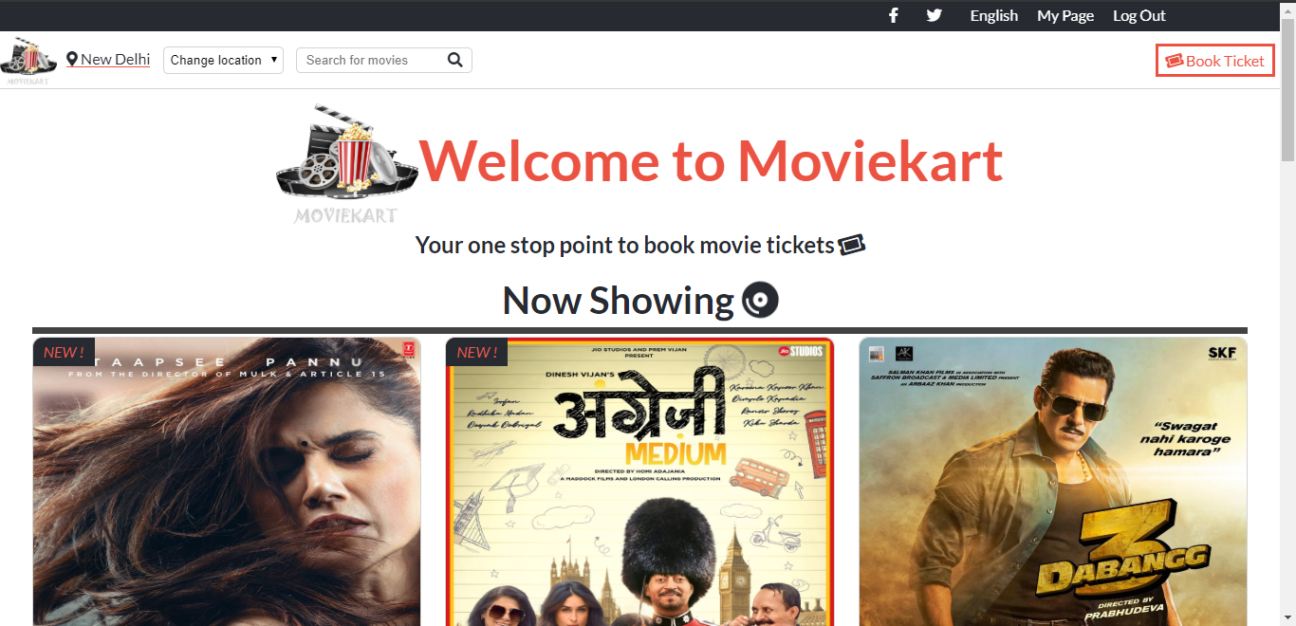Go to My Page

tap(1065, 15)
